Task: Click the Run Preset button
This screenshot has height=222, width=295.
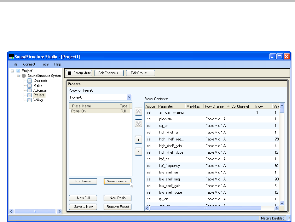Action: 83,181
